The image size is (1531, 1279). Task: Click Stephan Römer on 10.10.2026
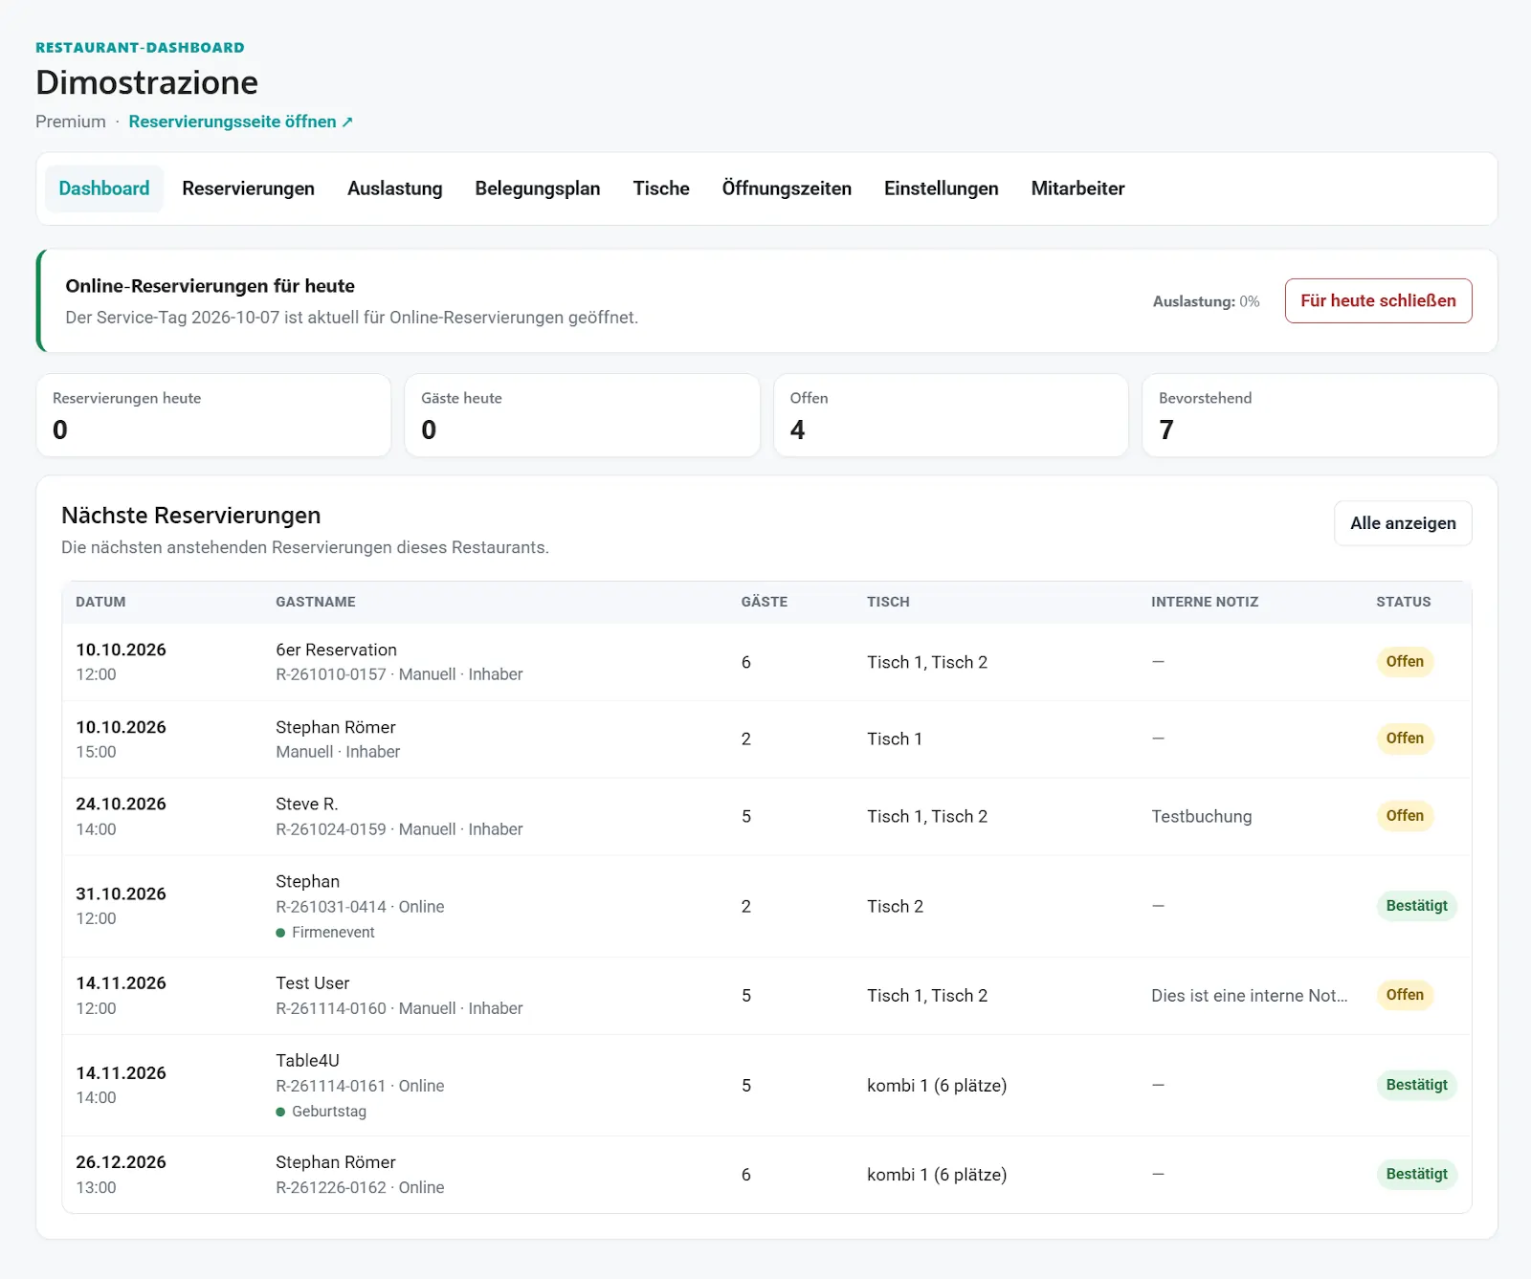[x=336, y=727]
